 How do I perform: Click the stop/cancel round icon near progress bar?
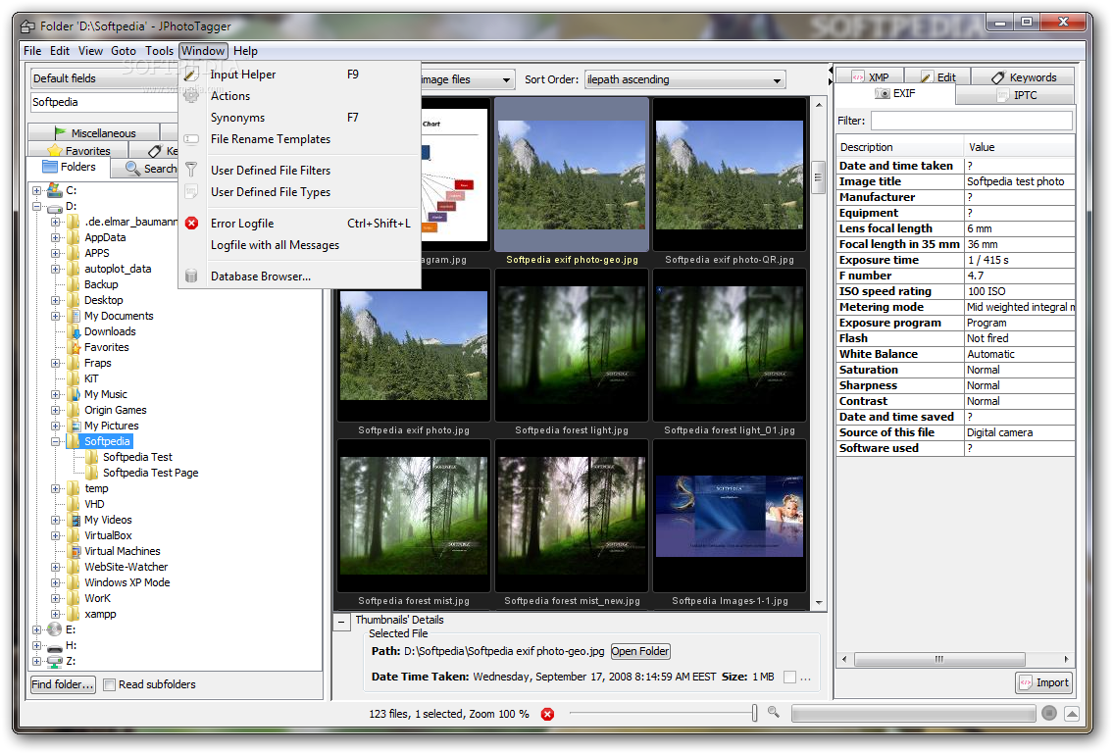tap(1049, 713)
